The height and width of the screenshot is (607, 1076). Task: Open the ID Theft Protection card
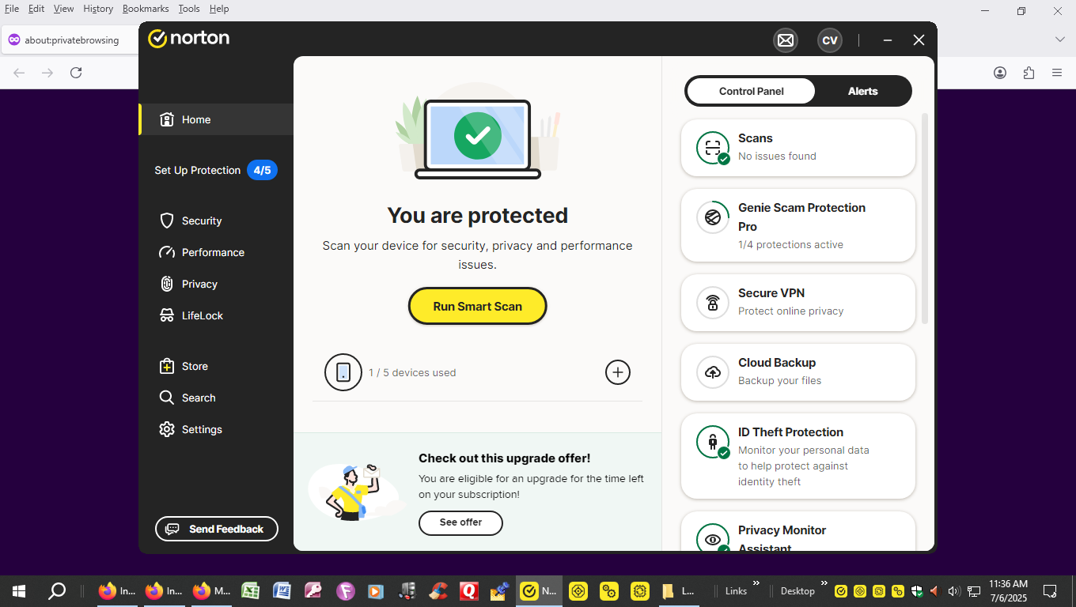(x=798, y=456)
